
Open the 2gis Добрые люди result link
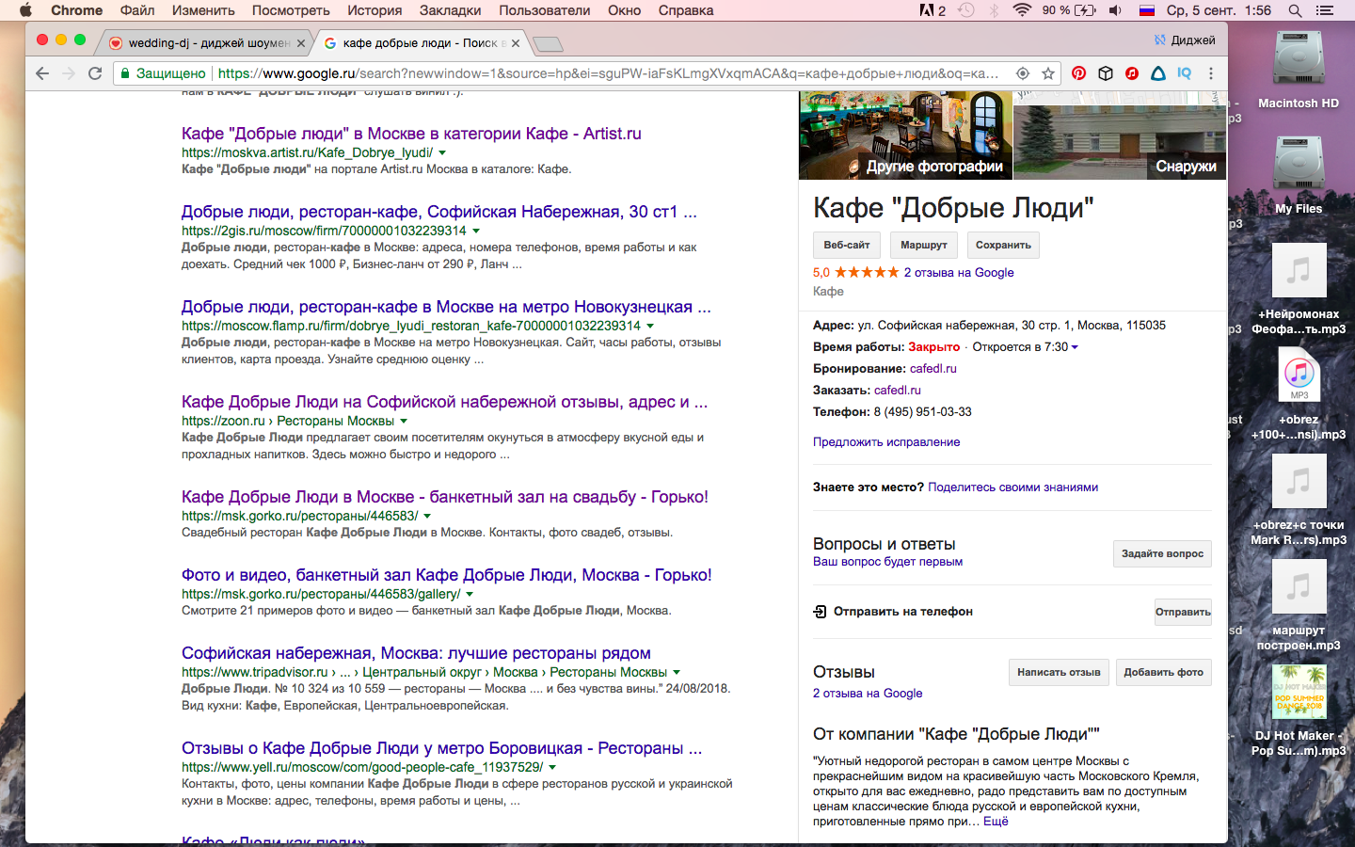coord(438,212)
